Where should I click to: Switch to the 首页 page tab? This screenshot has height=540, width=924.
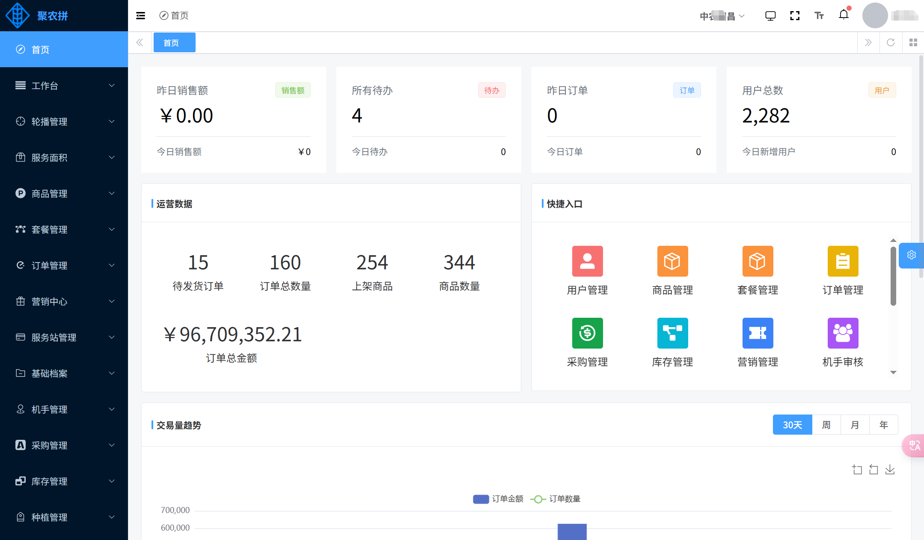point(174,43)
